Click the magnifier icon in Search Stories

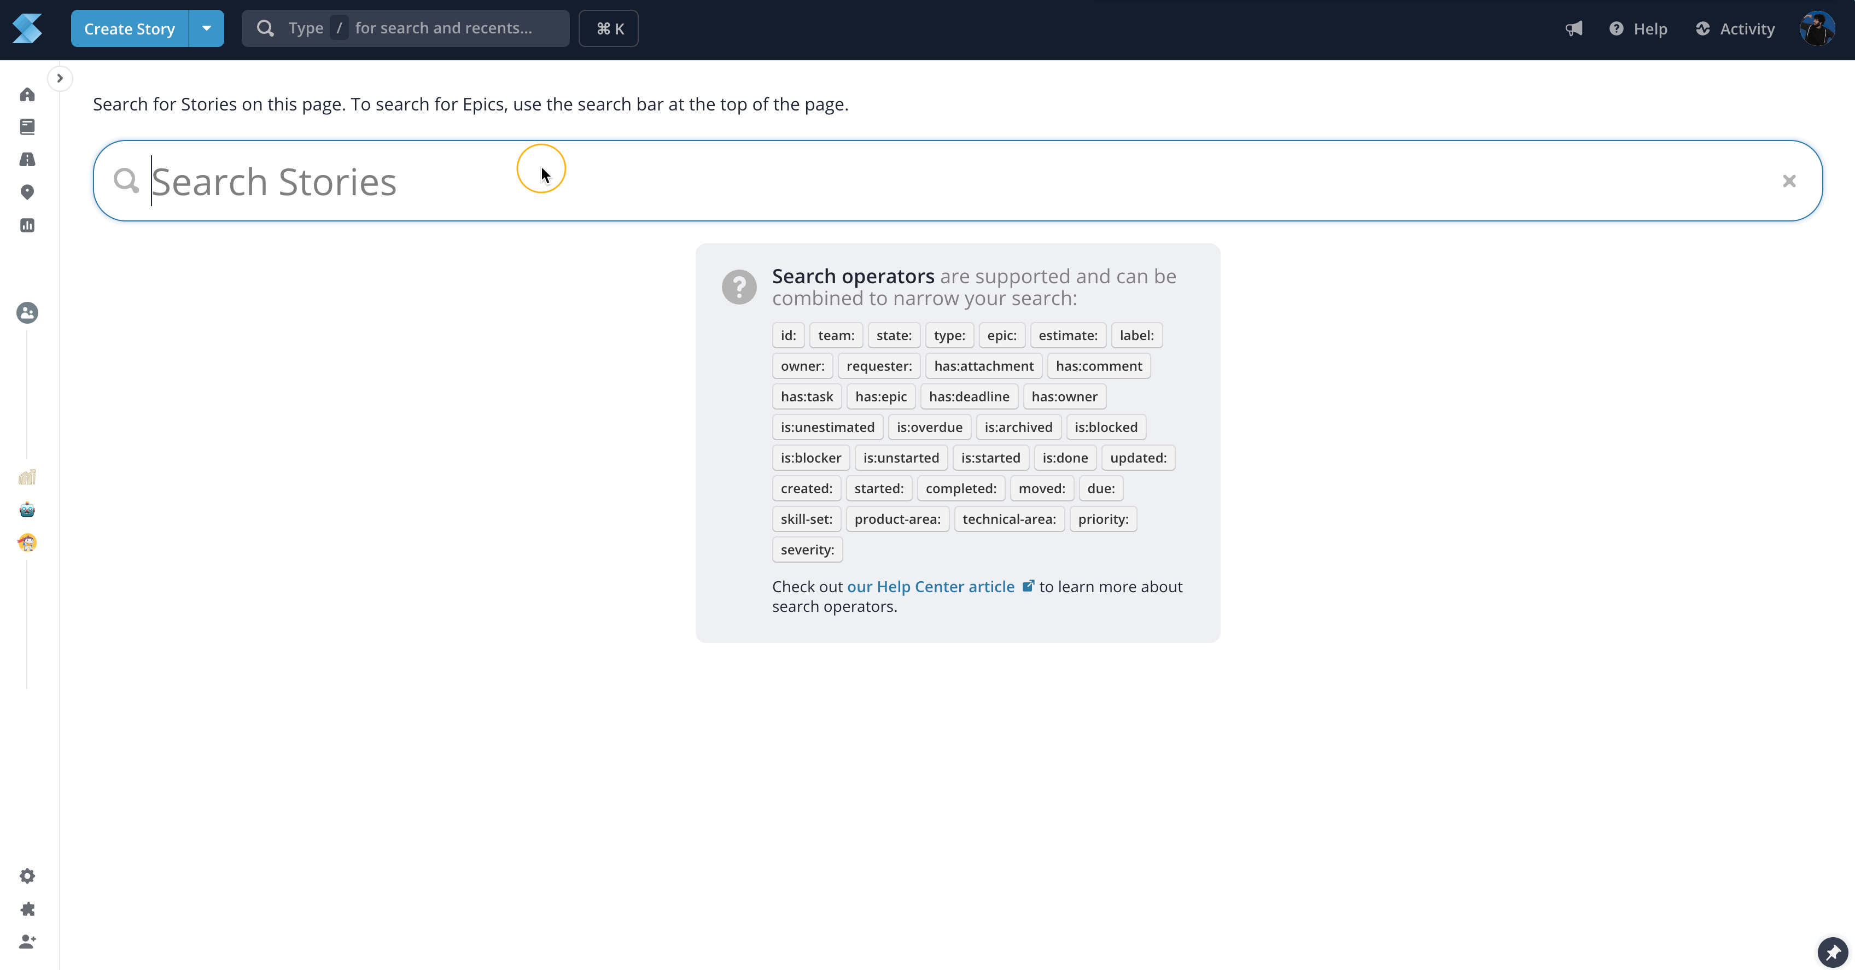tap(126, 181)
